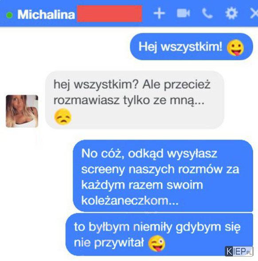The height and width of the screenshot is (261, 258).
Task: Click the sad face emoji
Action: (x=63, y=117)
